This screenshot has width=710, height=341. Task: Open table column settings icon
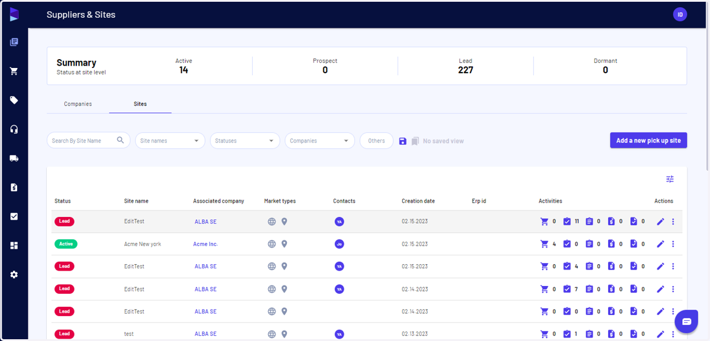click(670, 179)
